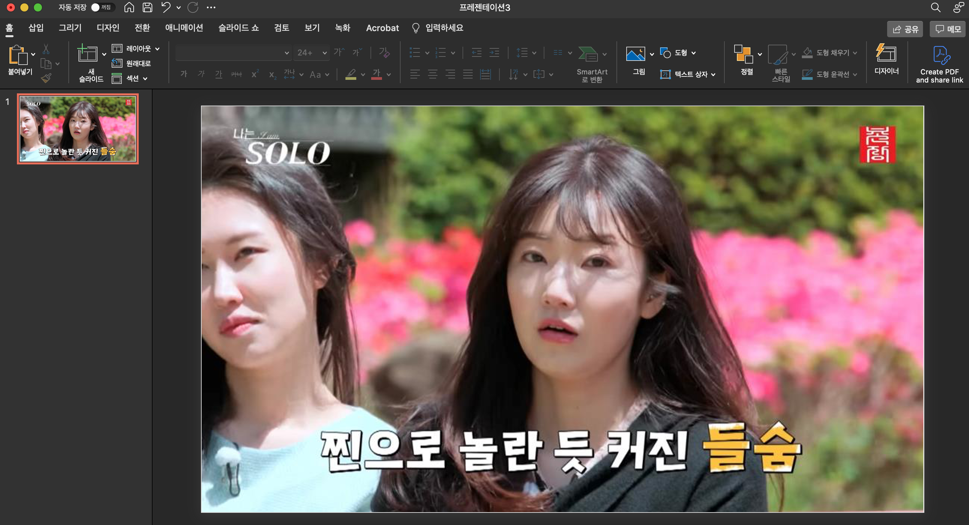Image resolution: width=969 pixels, height=525 pixels.
Task: Click the Format Painter brush icon
Action: (46, 78)
